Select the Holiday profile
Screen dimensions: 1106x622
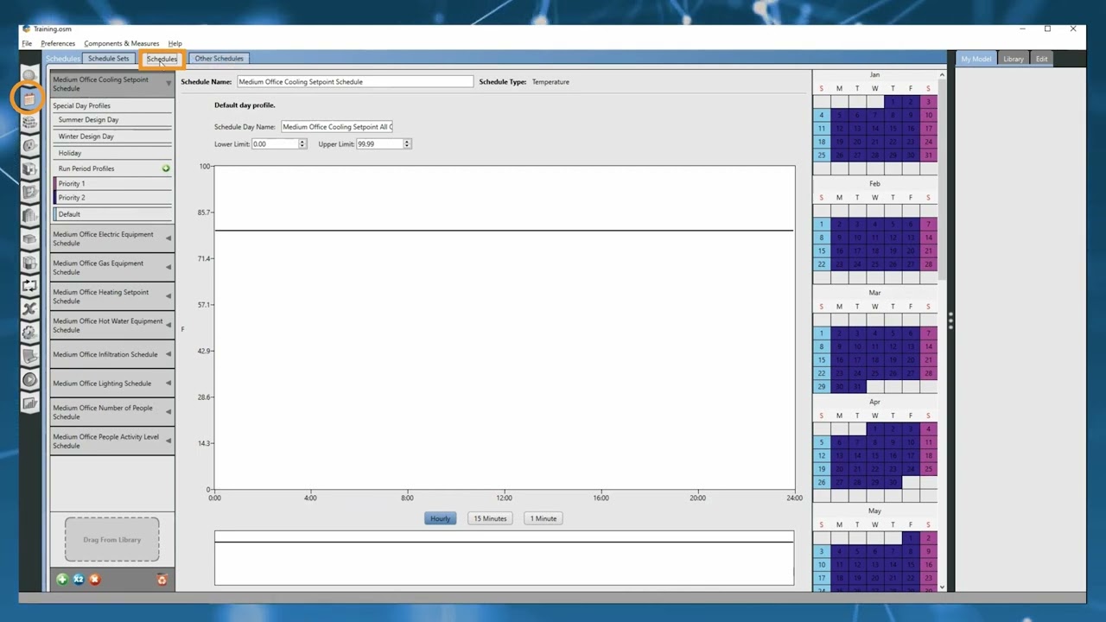pos(112,153)
